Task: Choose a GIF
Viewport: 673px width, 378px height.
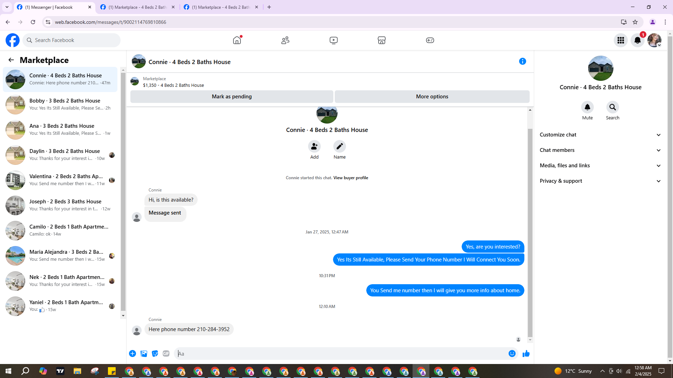Action: coord(166,353)
